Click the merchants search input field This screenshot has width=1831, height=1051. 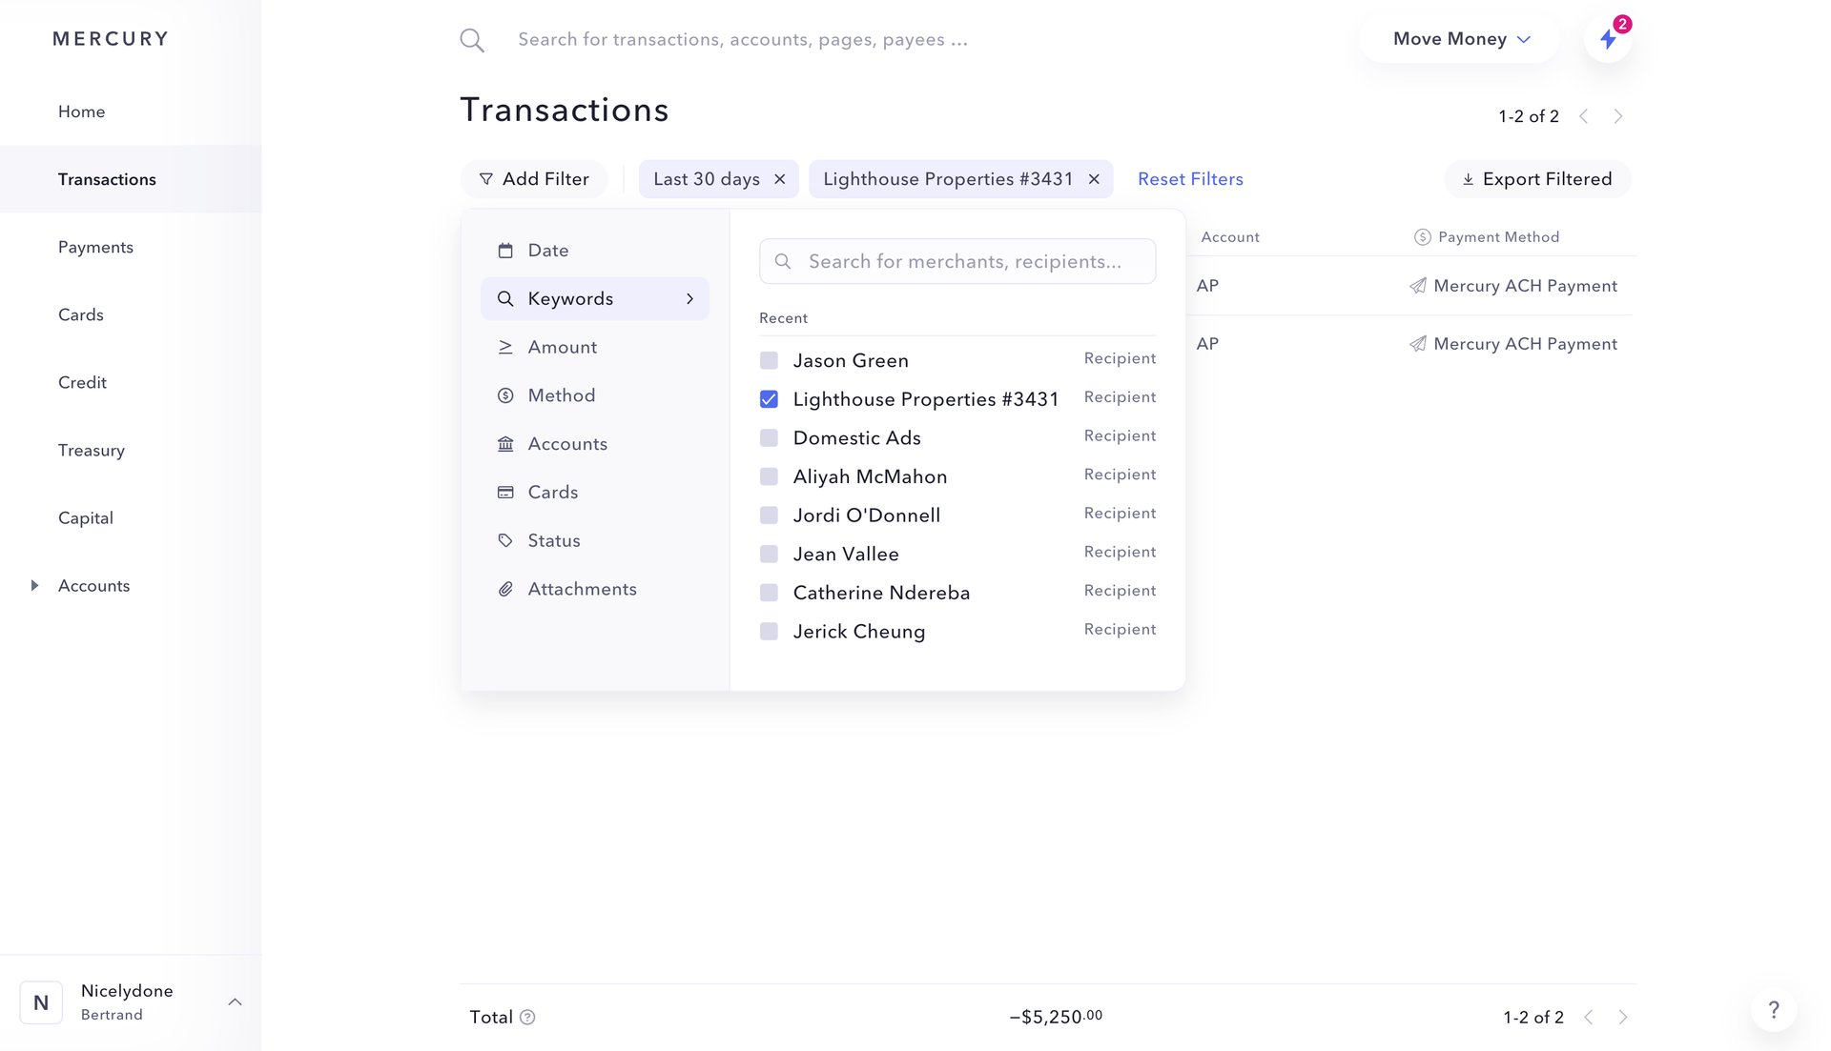click(x=957, y=261)
